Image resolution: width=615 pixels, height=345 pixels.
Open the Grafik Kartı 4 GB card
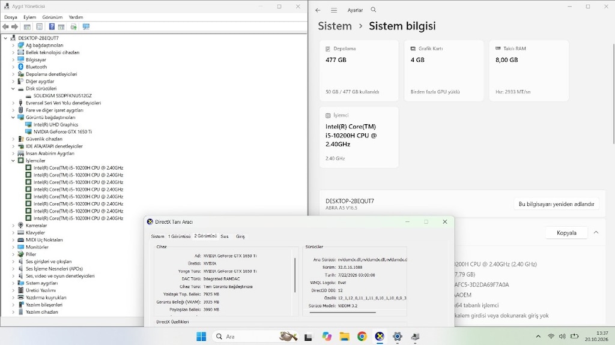[444, 71]
